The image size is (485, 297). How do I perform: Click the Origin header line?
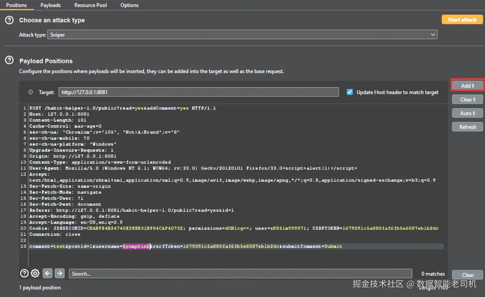click(73, 156)
